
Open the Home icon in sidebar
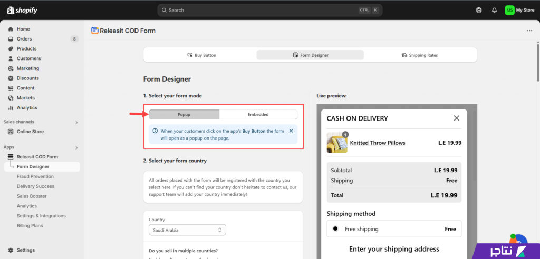point(11,29)
